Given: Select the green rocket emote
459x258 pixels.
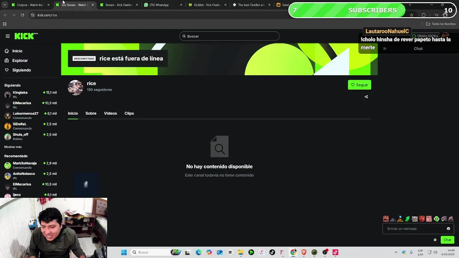Looking at the screenshot, I should (407, 219).
